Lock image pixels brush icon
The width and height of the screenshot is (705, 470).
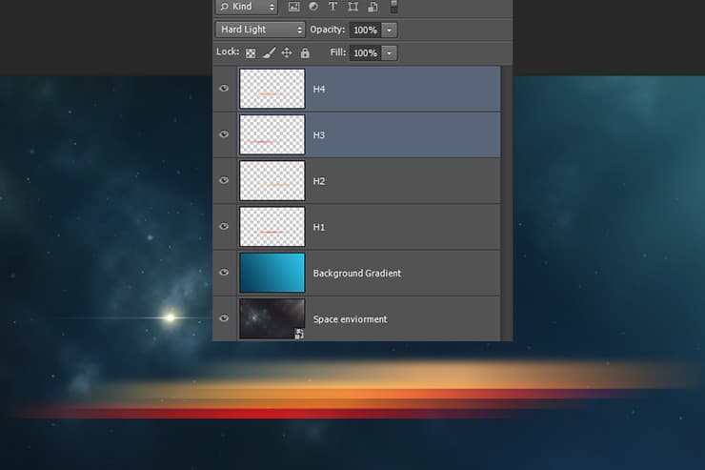coord(269,53)
